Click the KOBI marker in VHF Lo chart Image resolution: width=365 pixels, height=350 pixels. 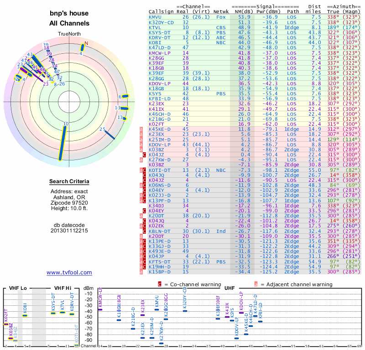(x=25, y=315)
